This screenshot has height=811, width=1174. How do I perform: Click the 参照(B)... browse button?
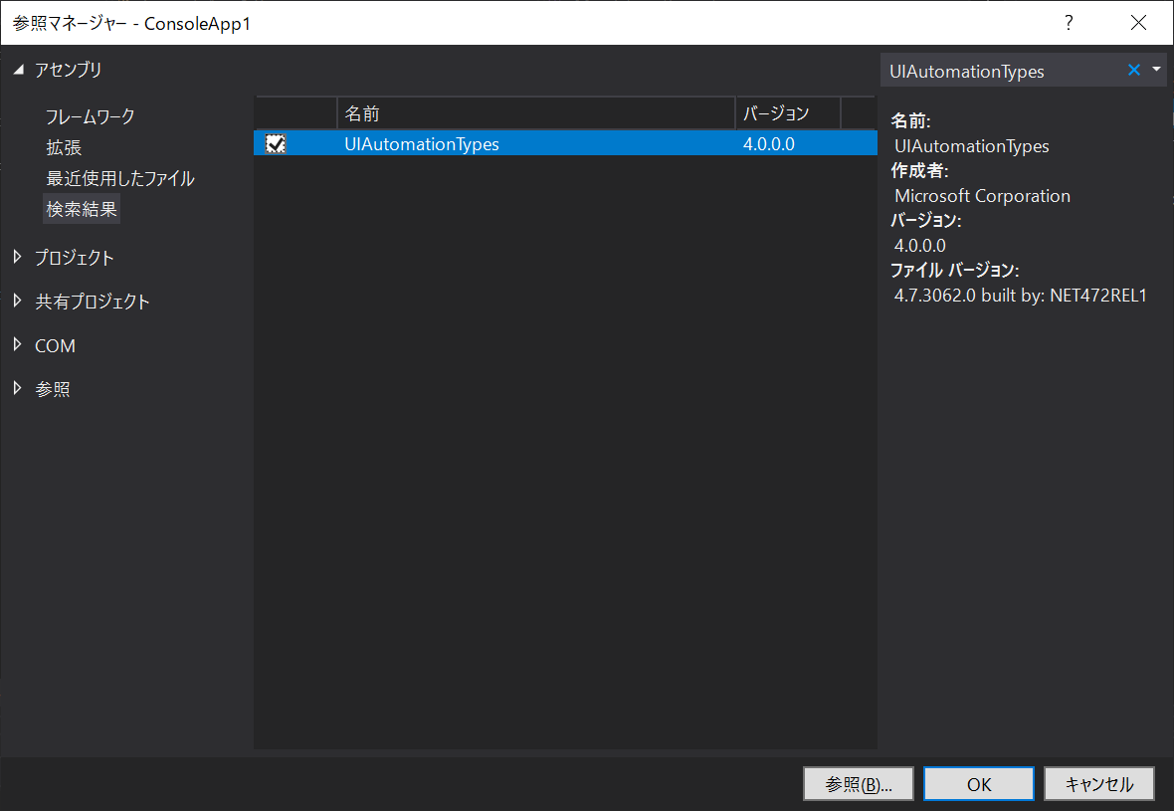(x=857, y=784)
